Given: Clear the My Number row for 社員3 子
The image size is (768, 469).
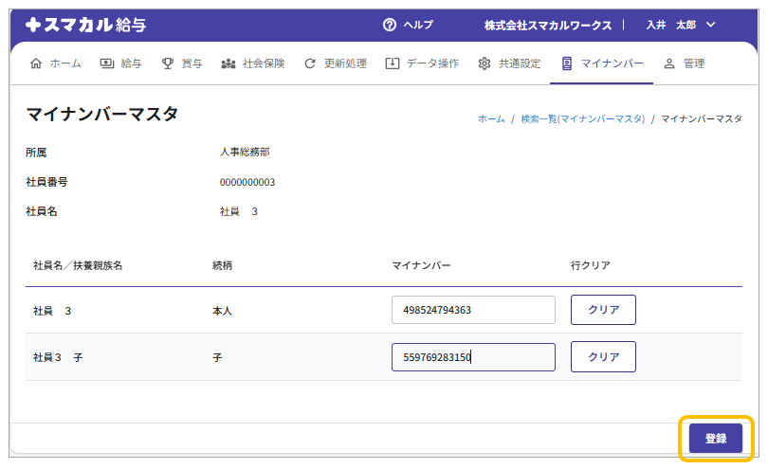Looking at the screenshot, I should (x=603, y=357).
